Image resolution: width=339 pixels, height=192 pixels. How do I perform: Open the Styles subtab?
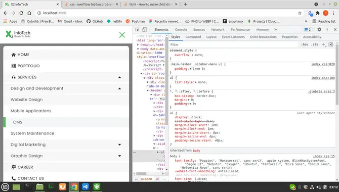tap(176, 37)
